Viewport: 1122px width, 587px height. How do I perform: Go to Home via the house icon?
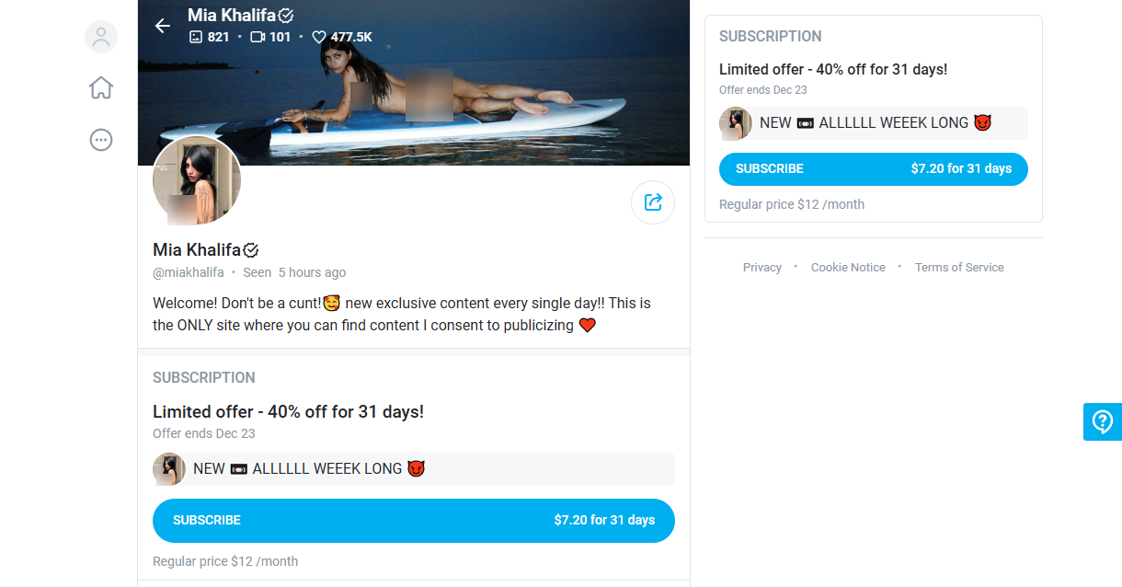tap(101, 87)
